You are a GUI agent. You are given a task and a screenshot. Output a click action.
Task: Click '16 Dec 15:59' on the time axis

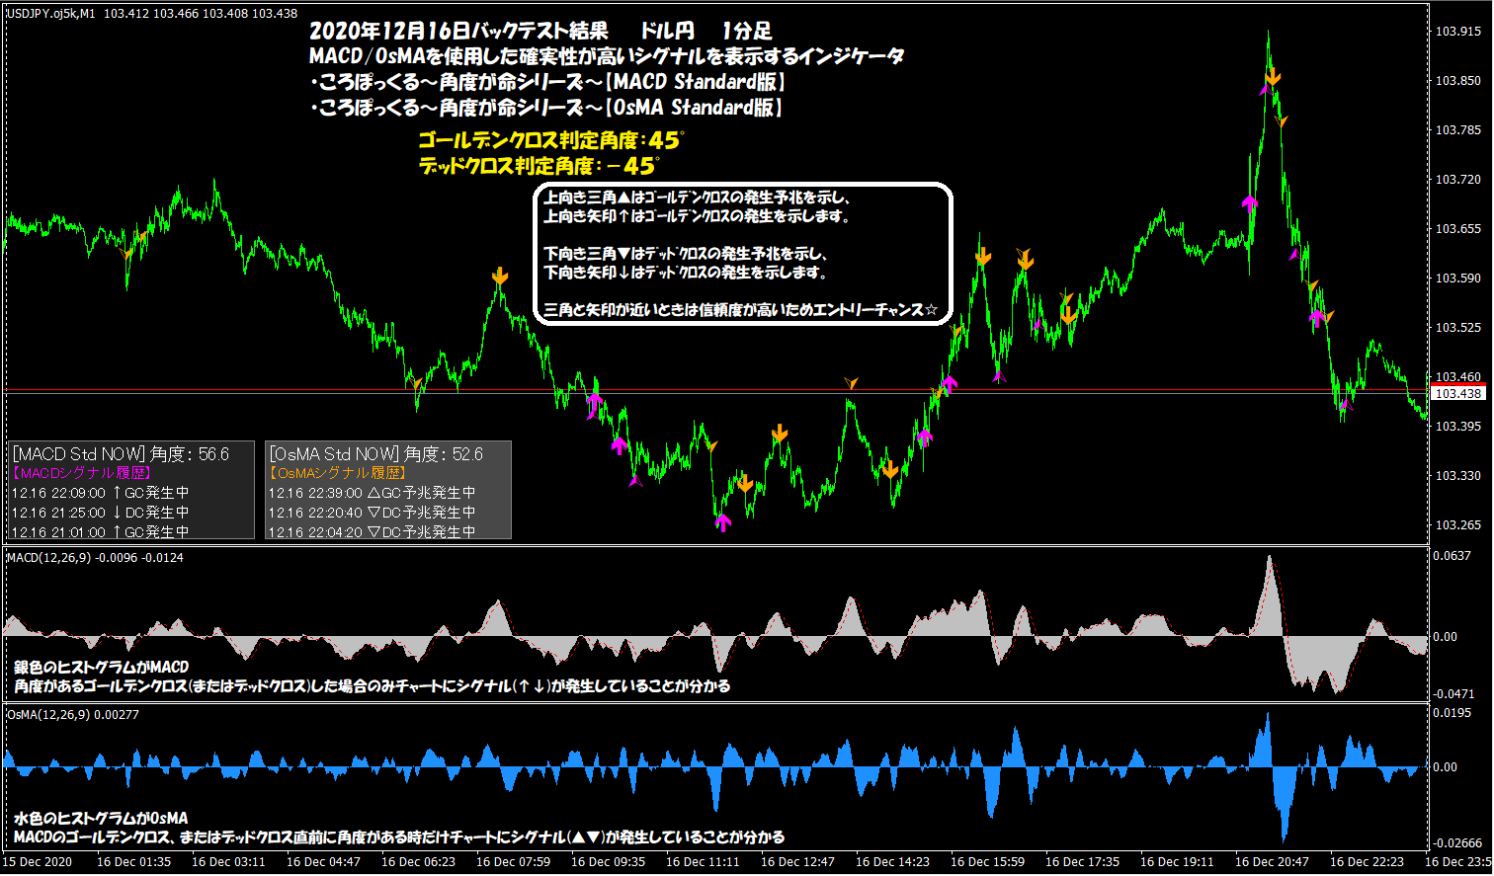pos(987,862)
